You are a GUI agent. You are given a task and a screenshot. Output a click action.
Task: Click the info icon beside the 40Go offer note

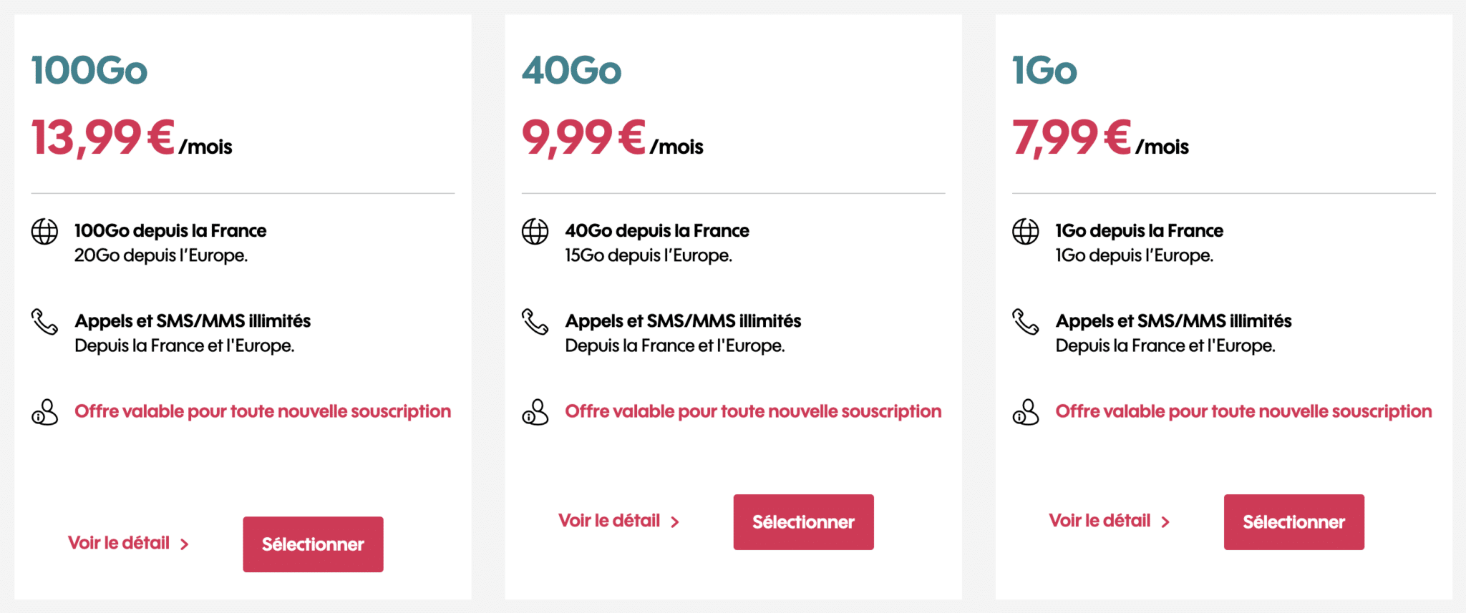point(535,413)
